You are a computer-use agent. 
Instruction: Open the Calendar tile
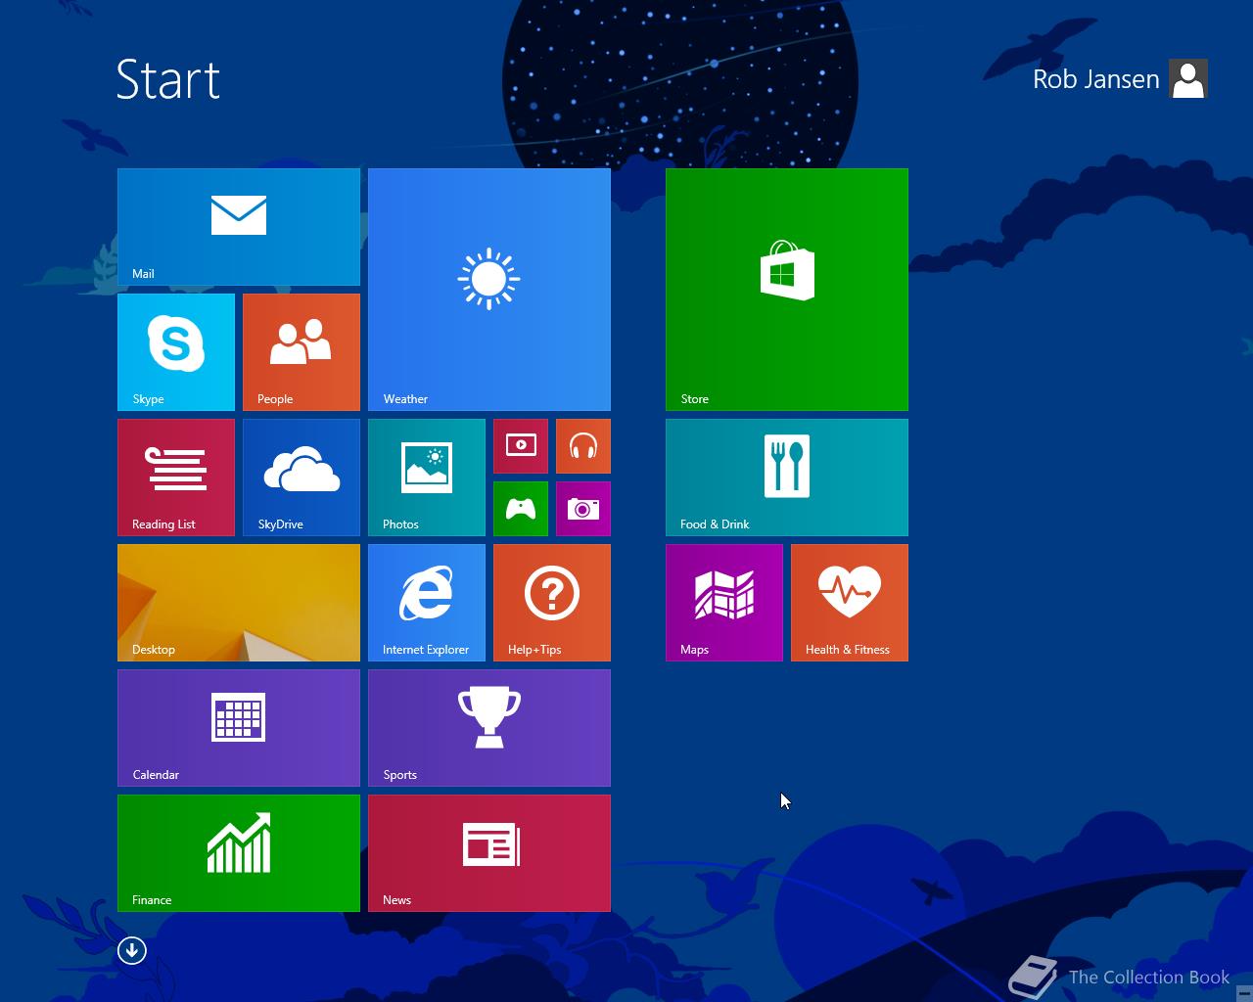pos(239,728)
